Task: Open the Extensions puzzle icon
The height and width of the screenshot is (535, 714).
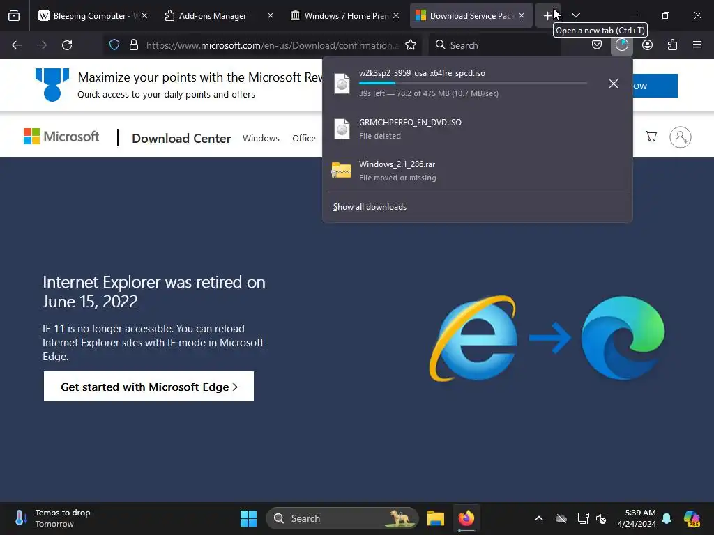Action: click(673, 45)
